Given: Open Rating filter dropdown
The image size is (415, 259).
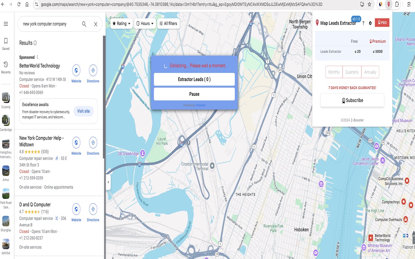Looking at the screenshot, I should (x=121, y=24).
